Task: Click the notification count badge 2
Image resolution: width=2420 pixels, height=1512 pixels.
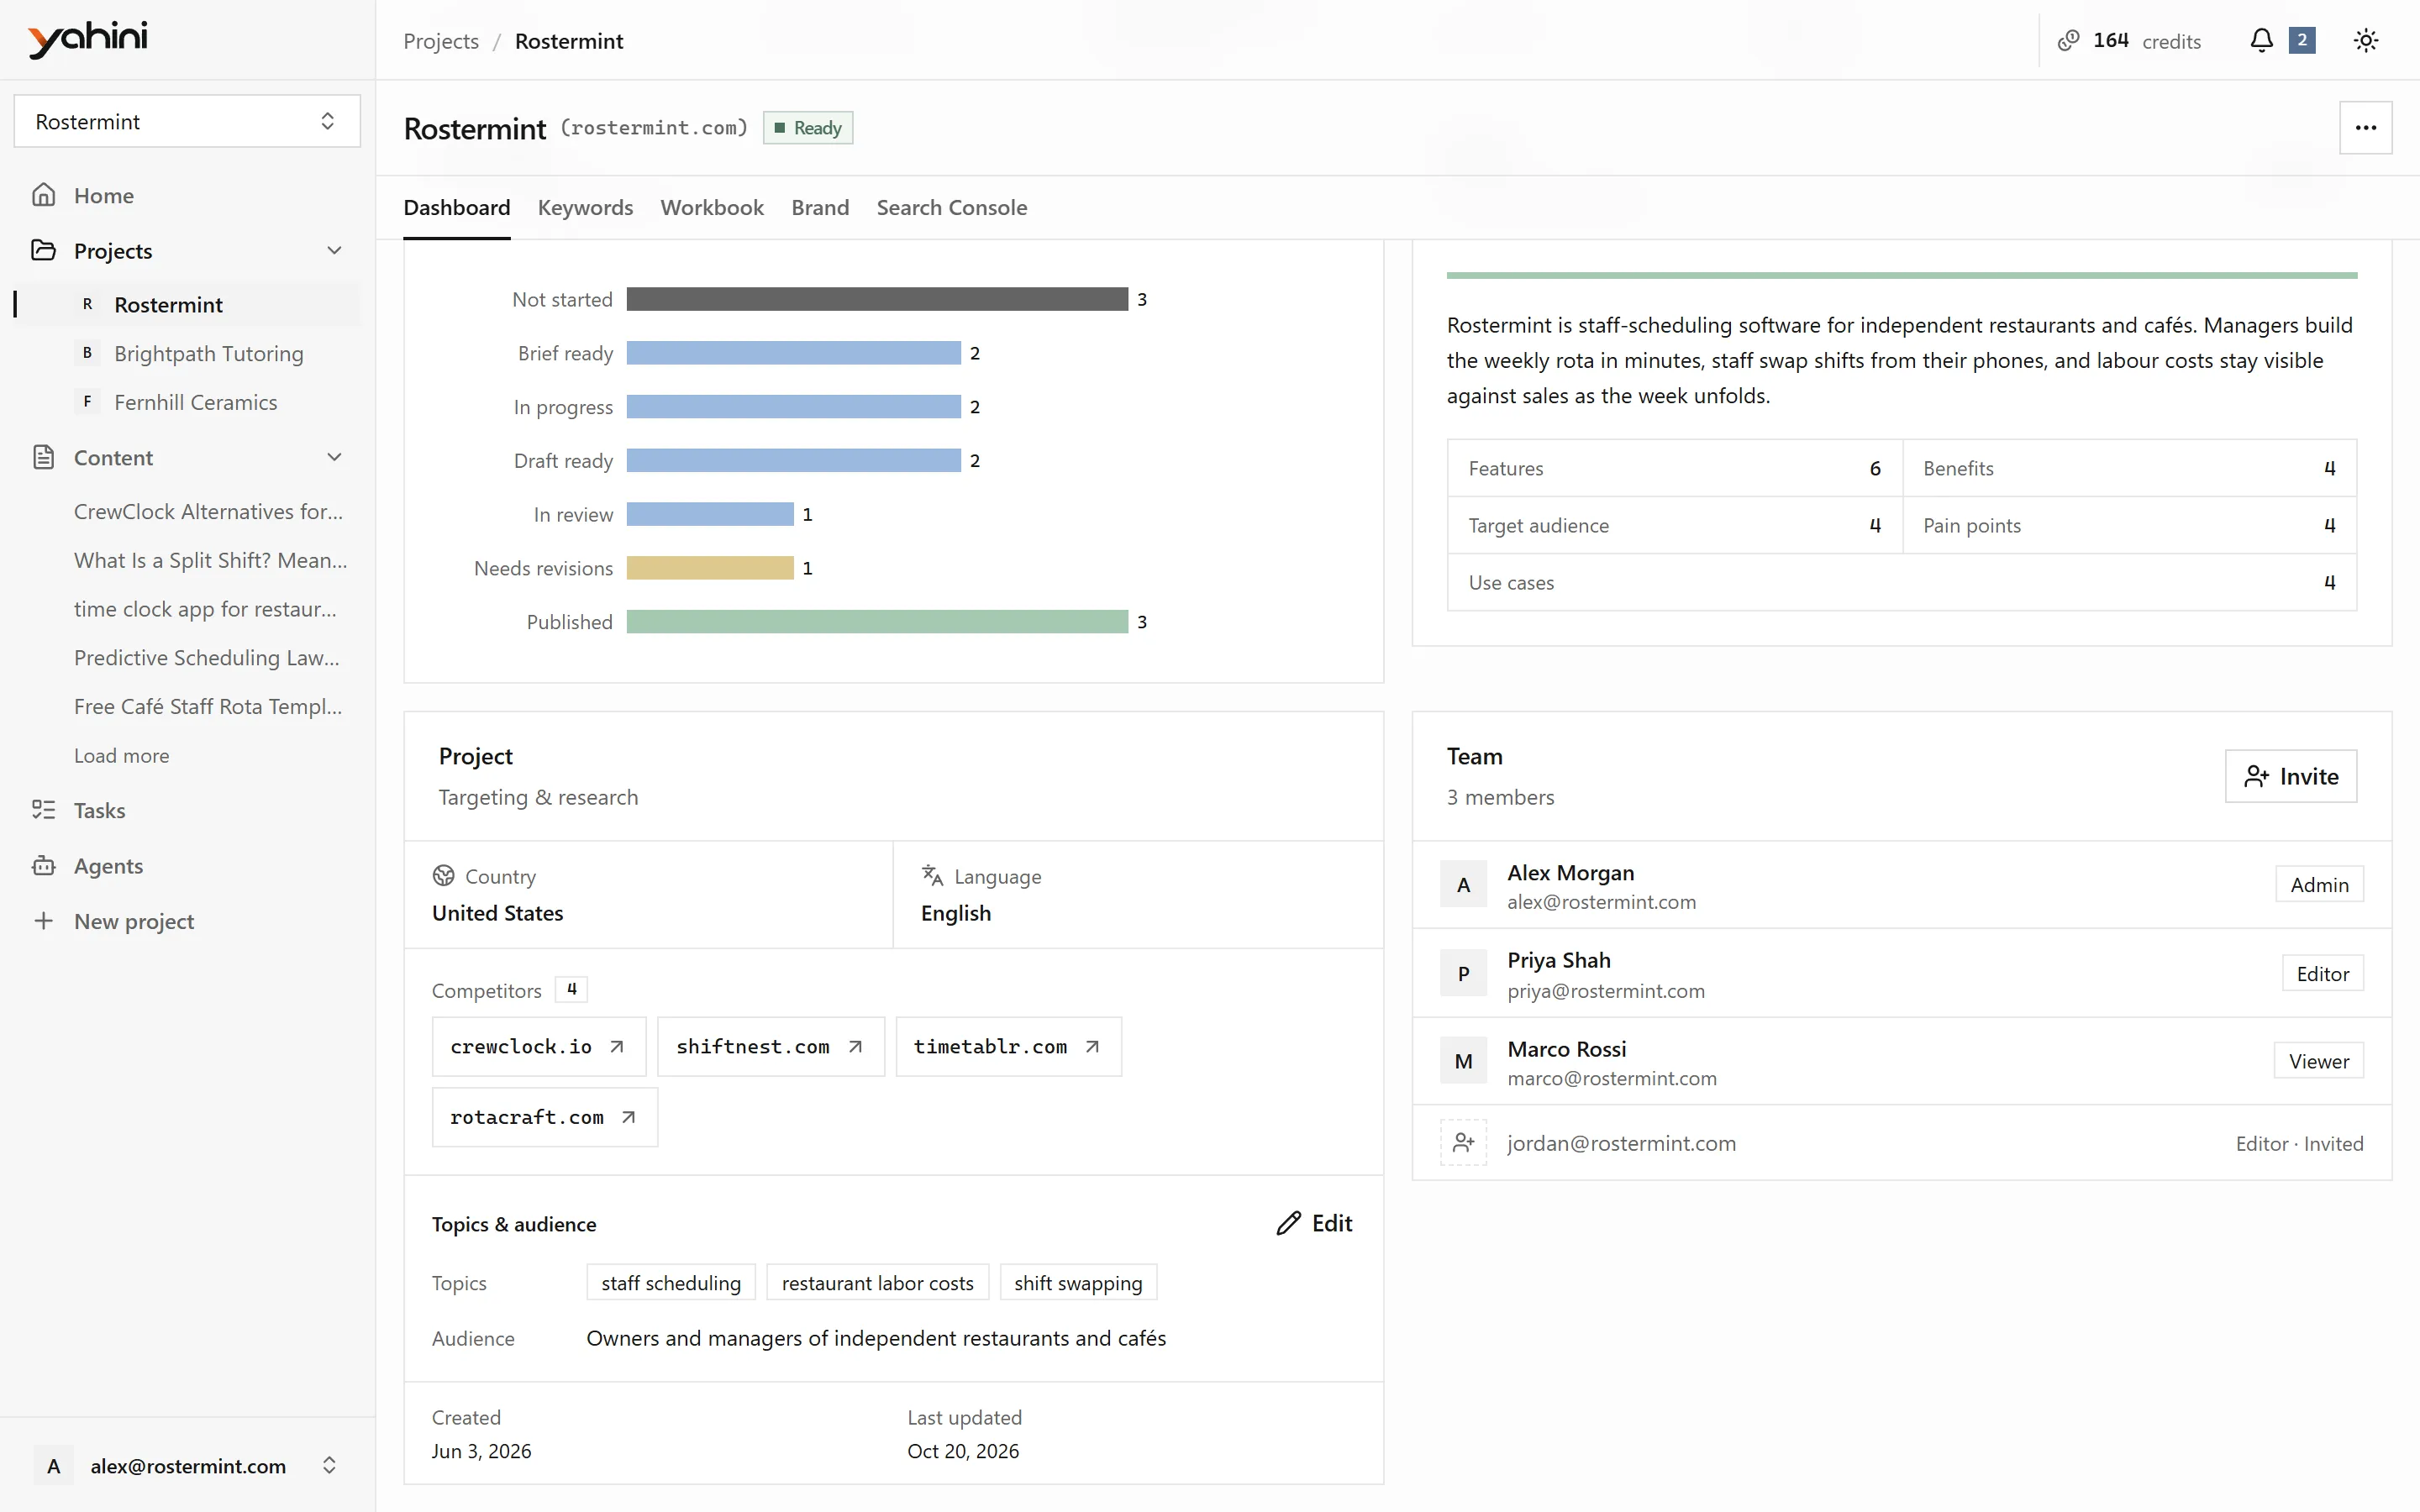Action: (2302, 41)
